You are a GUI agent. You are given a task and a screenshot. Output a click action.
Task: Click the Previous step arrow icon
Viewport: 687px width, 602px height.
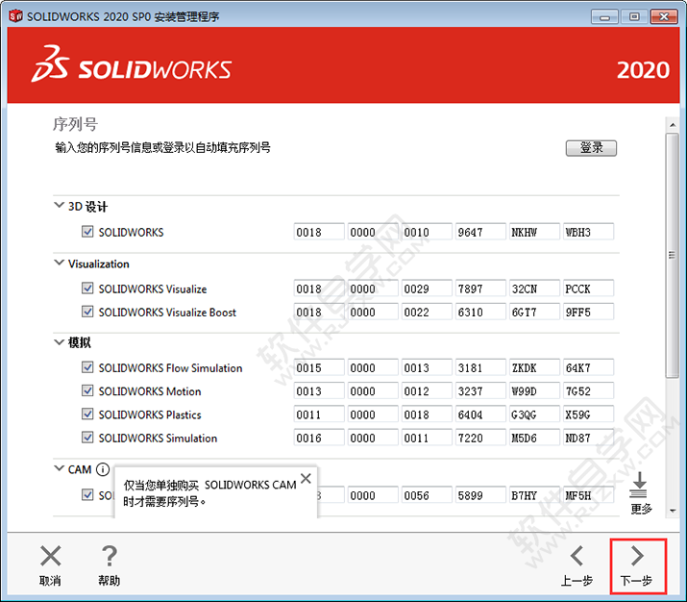point(577,556)
